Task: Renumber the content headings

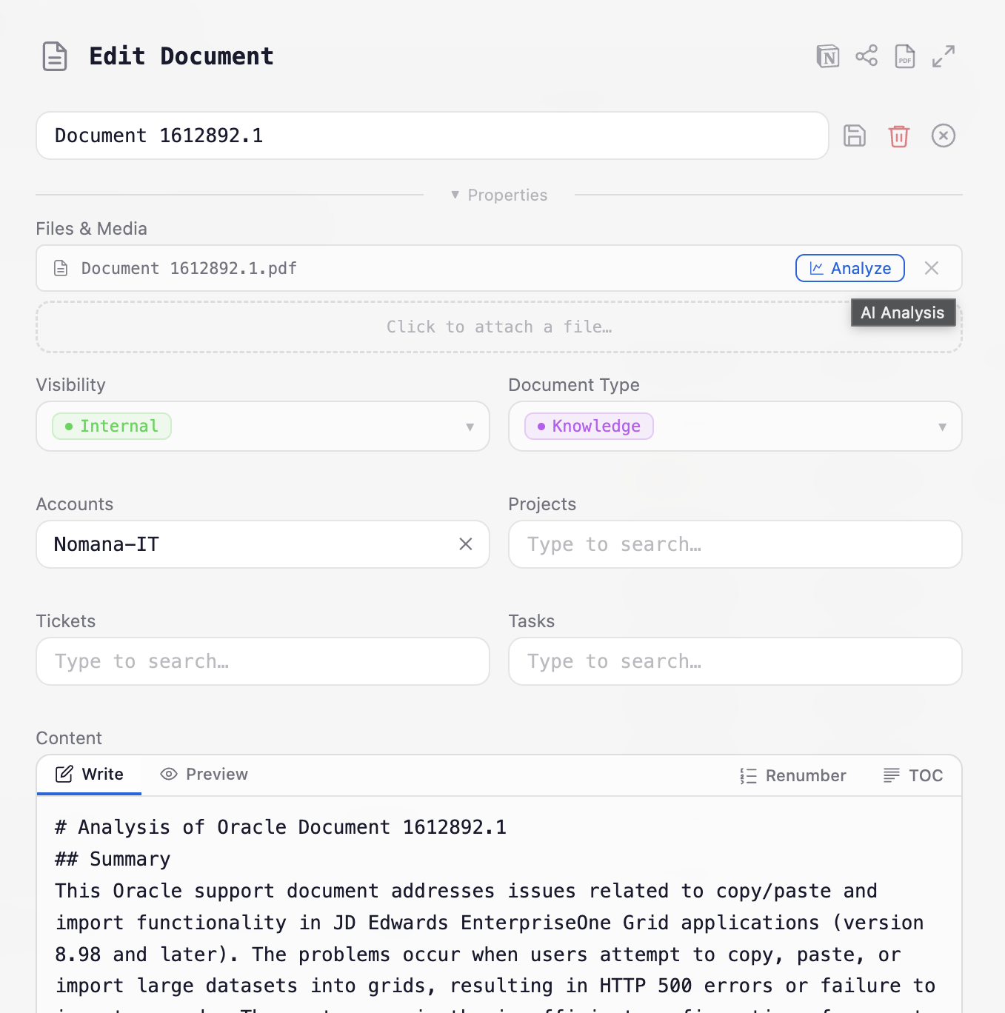Action: 793,775
